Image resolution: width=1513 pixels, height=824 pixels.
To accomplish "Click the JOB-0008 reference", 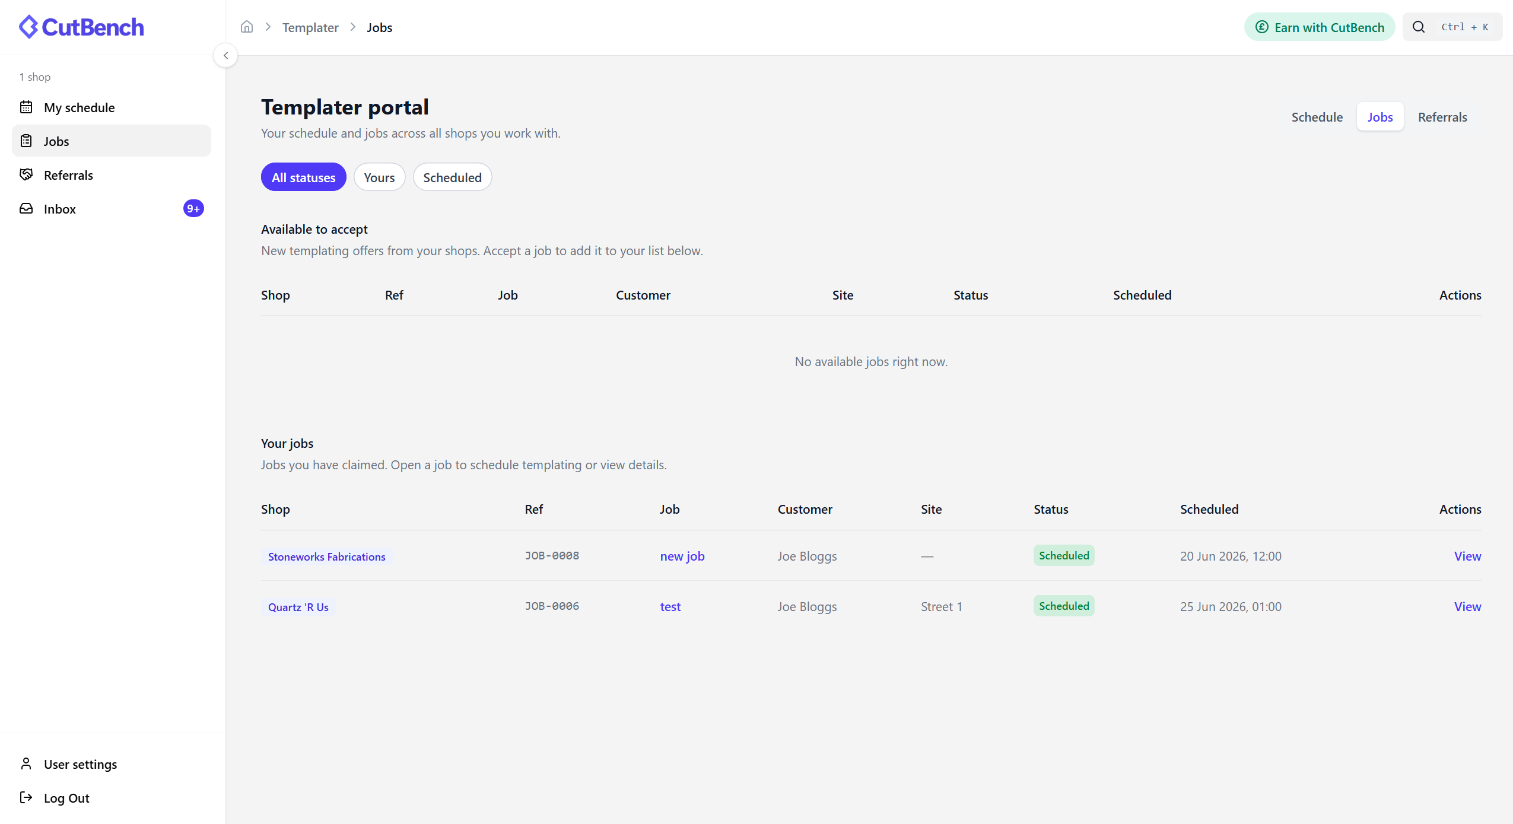I will coord(552,556).
